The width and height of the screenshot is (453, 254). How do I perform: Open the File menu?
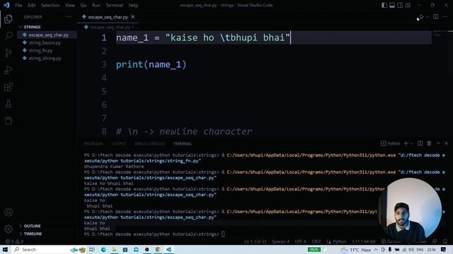pyautogui.click(x=18, y=5)
